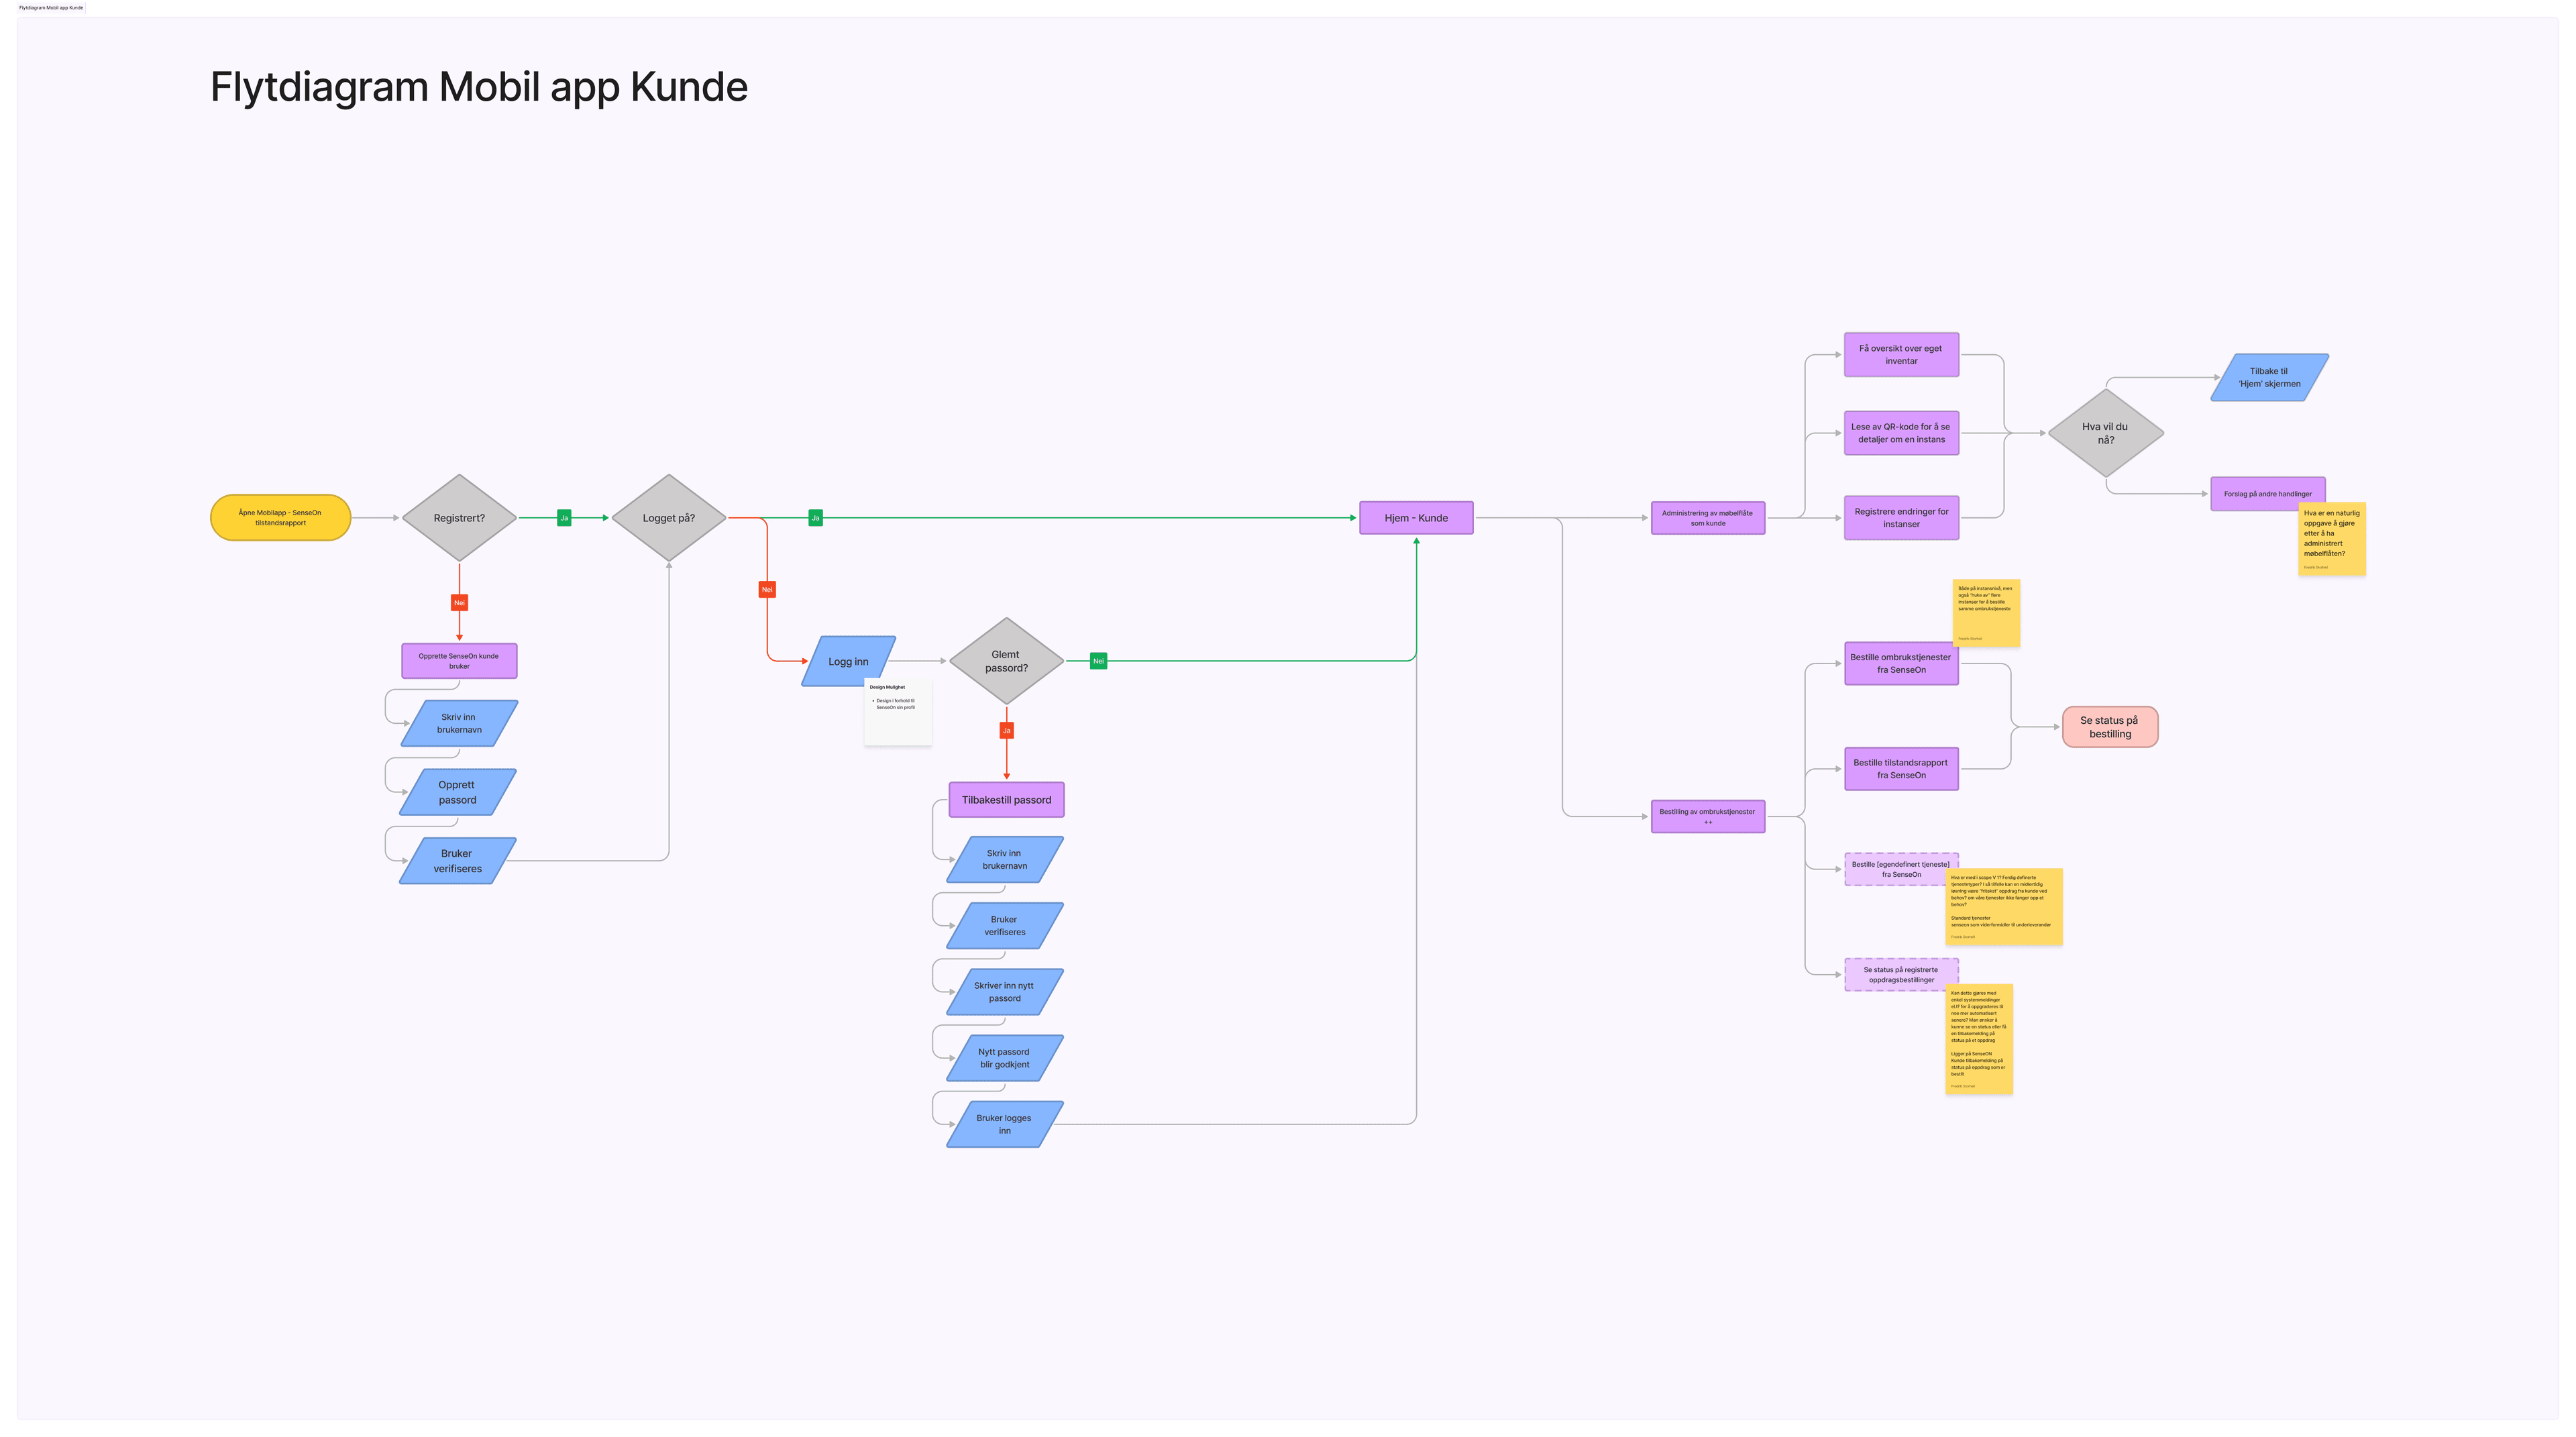Select the 'Glemt passord?' decision diamond
This screenshot has width=2576, height=1437.
pyautogui.click(x=1006, y=661)
